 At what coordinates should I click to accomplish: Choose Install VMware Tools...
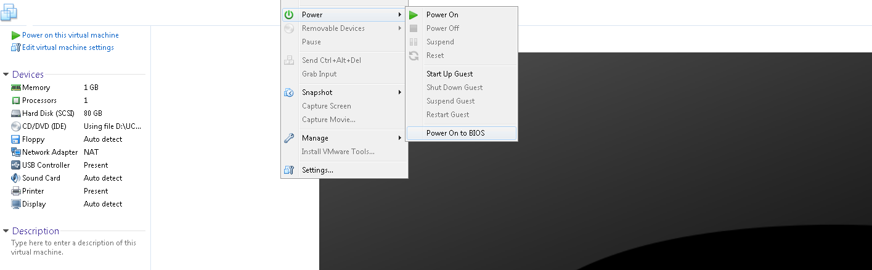pyautogui.click(x=344, y=152)
